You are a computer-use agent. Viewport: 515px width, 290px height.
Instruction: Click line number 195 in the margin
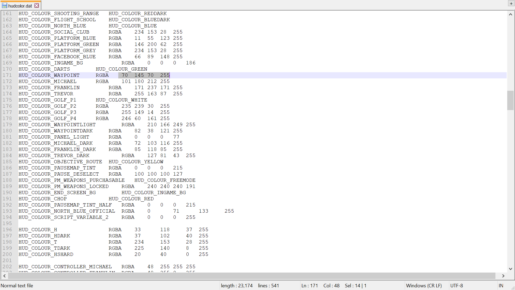[x=7, y=223]
